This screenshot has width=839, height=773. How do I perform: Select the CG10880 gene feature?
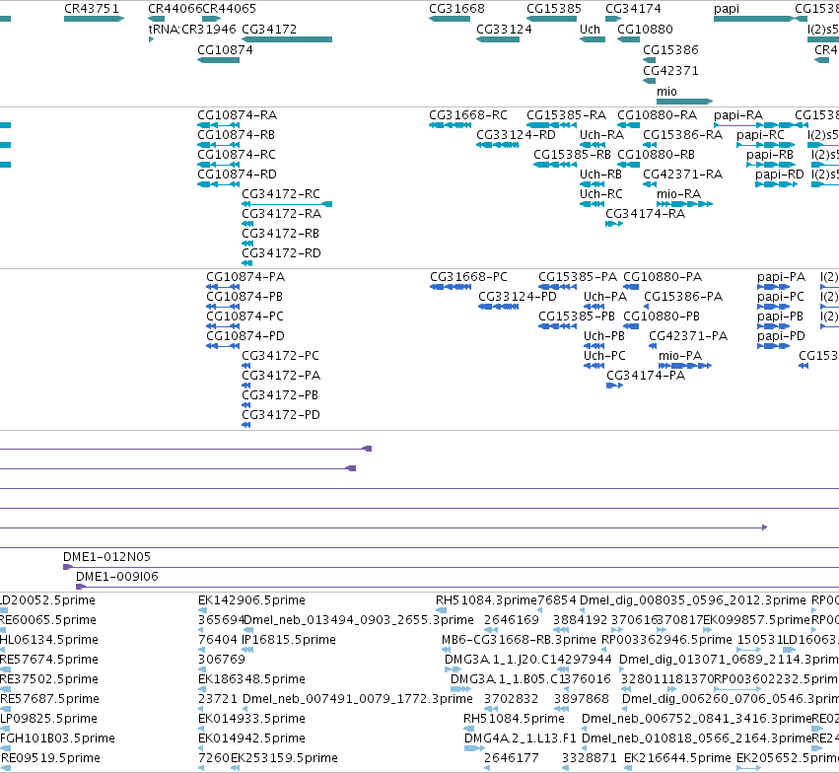(x=629, y=39)
